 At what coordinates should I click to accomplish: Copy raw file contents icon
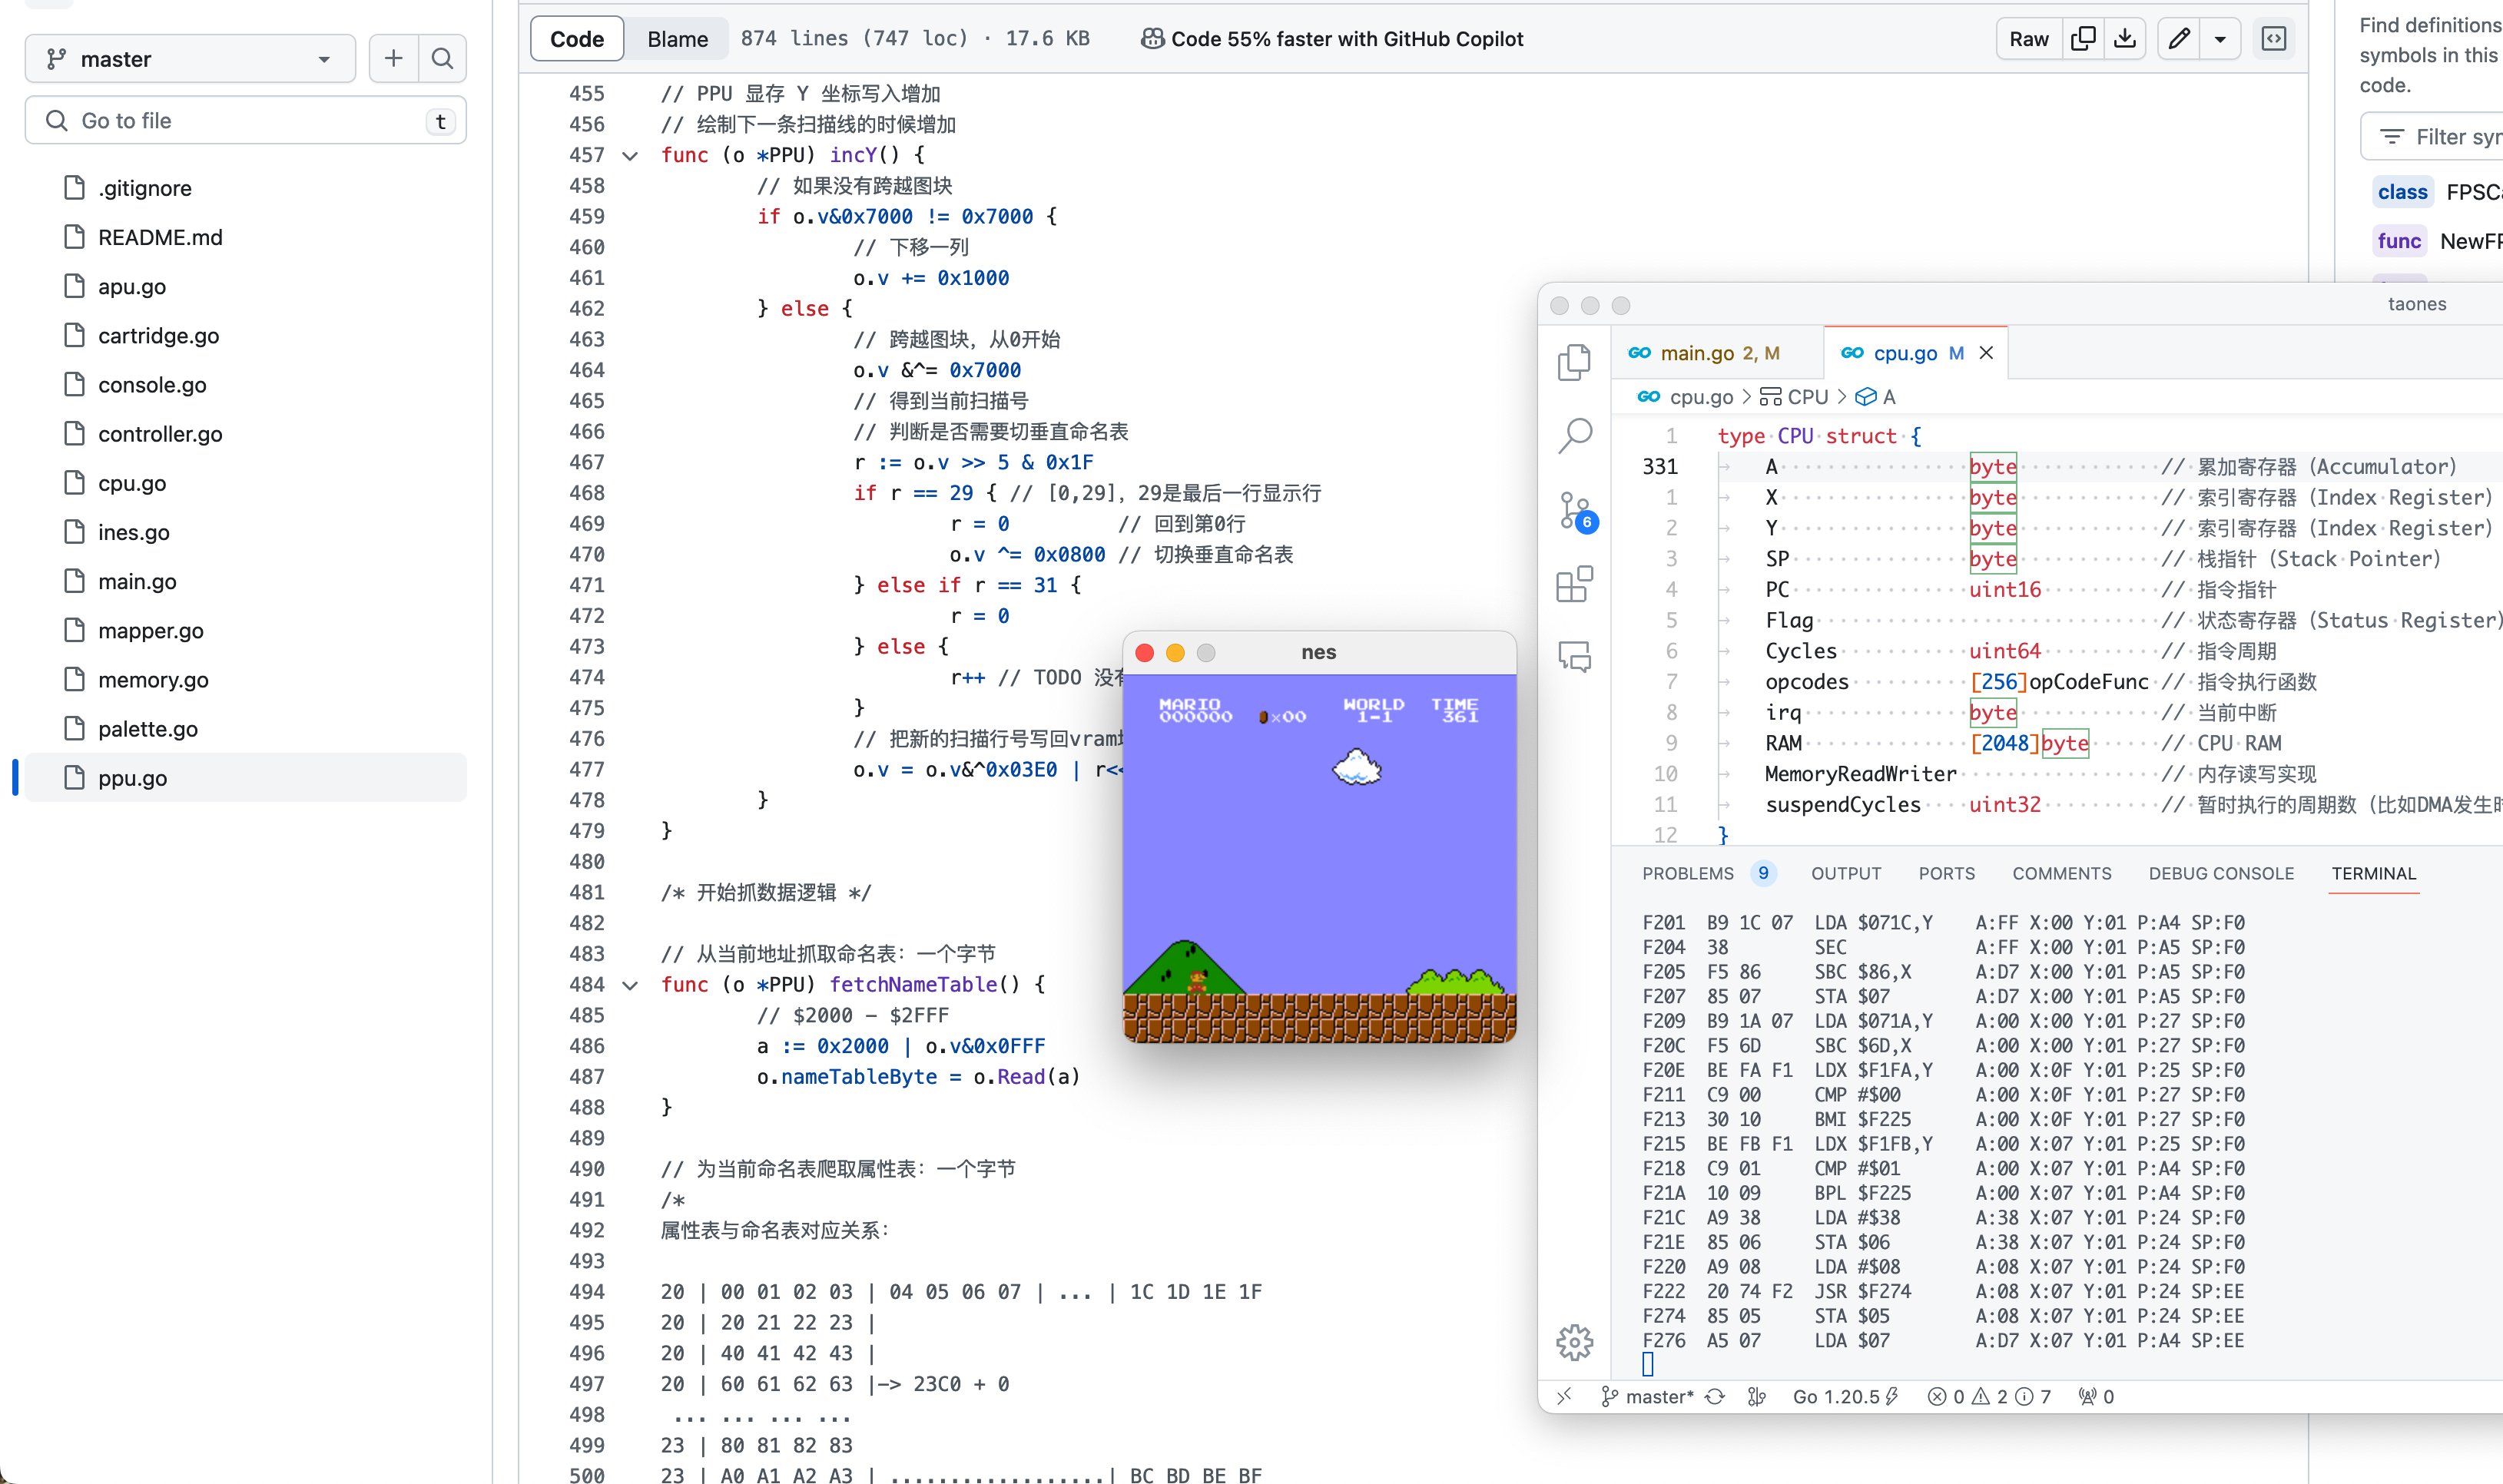[x=2083, y=39]
